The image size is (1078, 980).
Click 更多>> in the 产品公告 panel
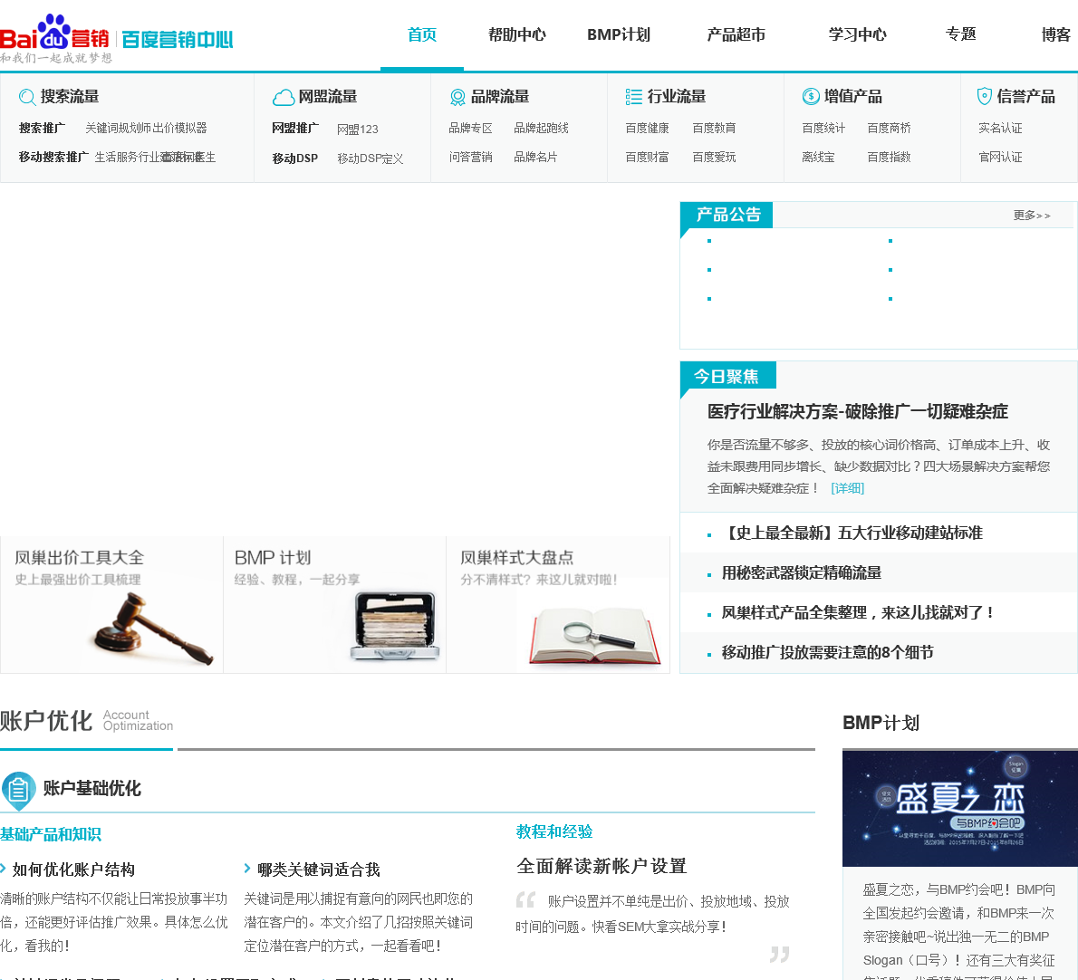[1031, 215]
